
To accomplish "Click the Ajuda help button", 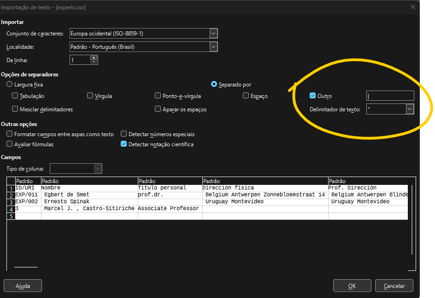I will coord(23,286).
